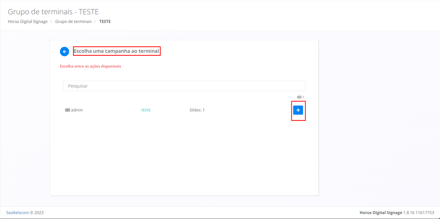Viewport: 440px width, 219px height.
Task: Click the campaign count icon above the list
Action: click(x=299, y=97)
